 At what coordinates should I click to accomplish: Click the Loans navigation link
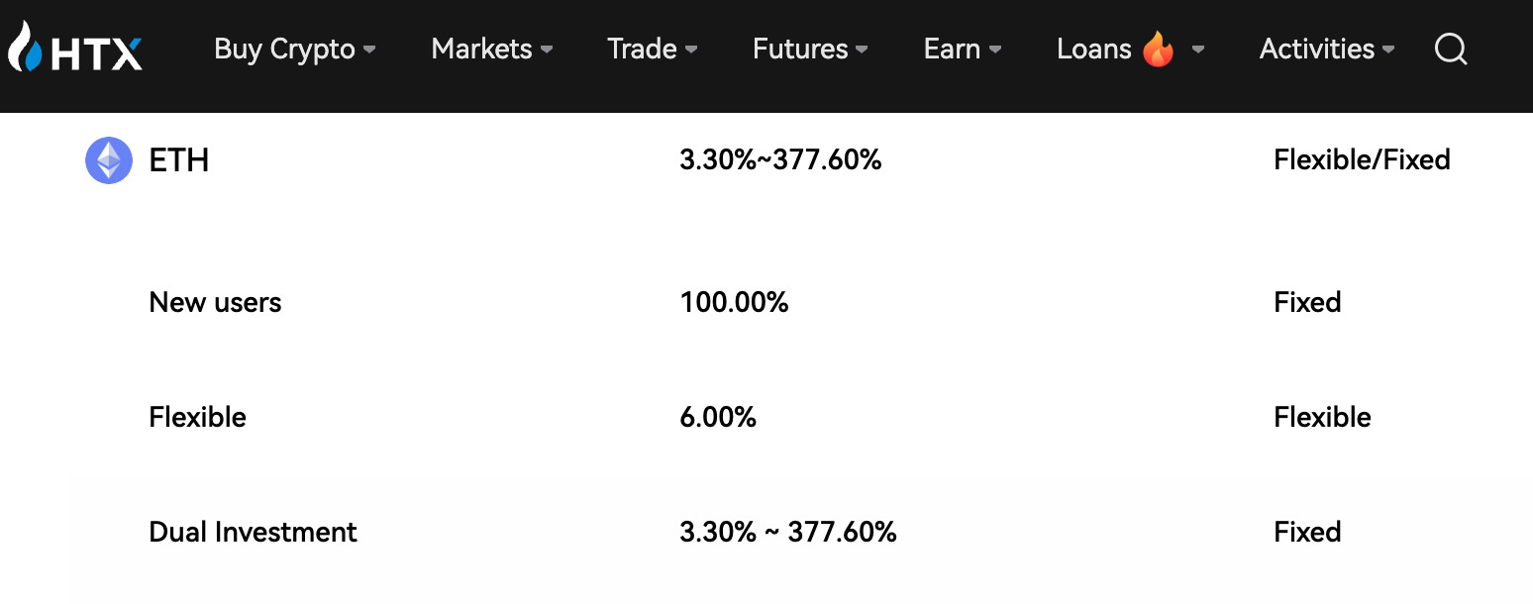pos(1093,49)
